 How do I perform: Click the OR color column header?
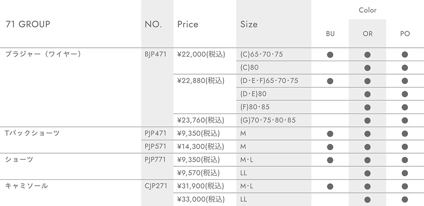367,34
